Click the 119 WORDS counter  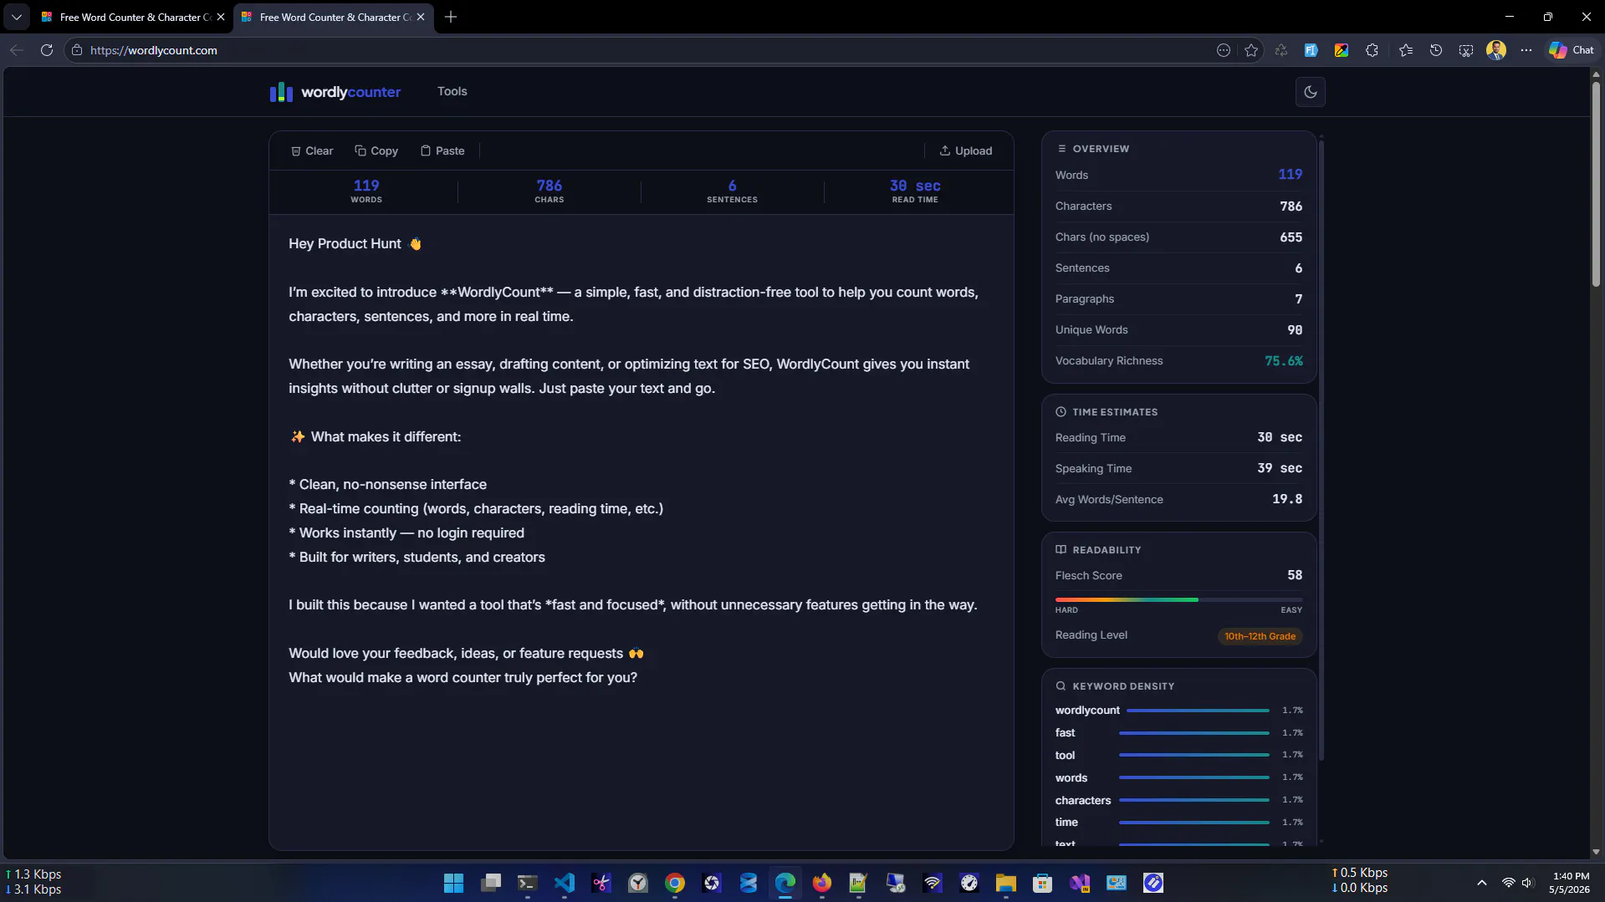(x=366, y=191)
